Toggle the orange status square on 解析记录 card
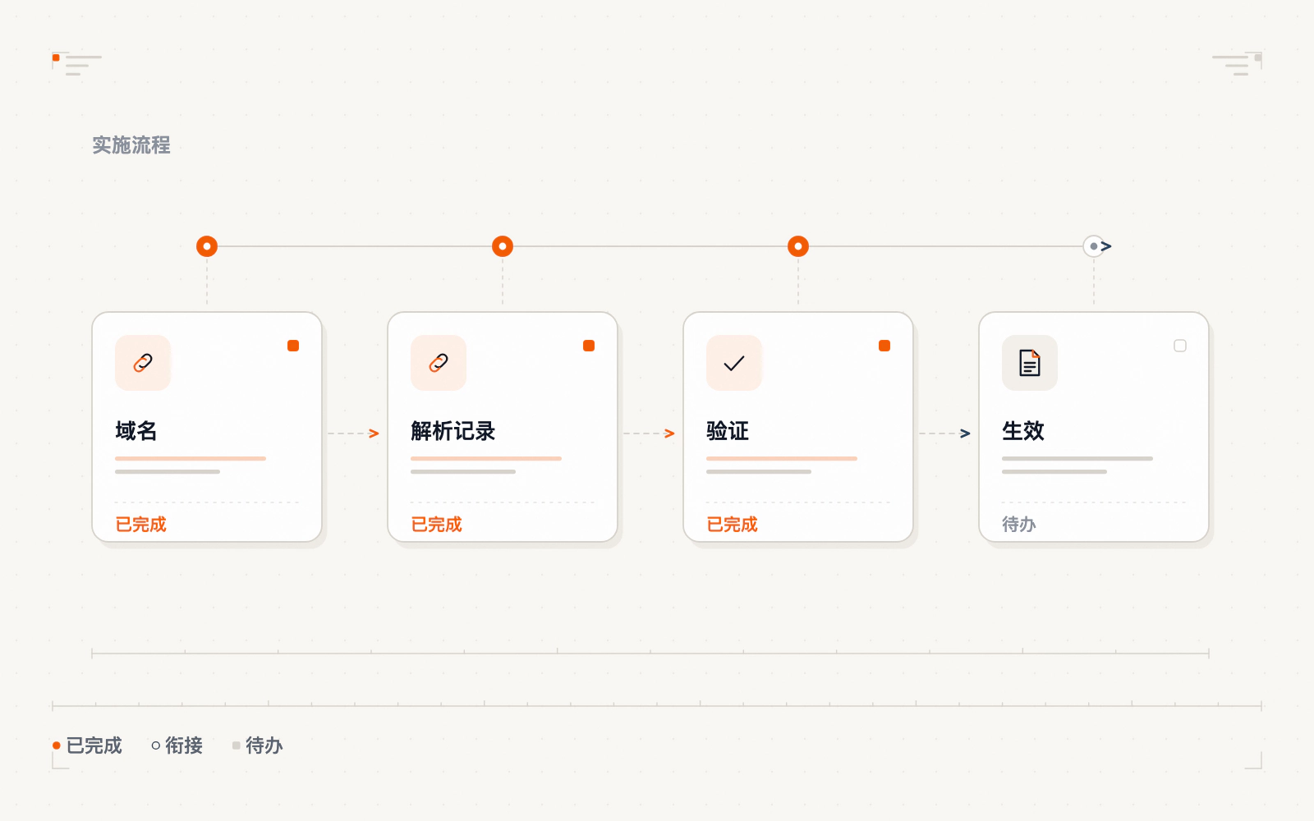This screenshot has height=821, width=1314. coord(589,346)
